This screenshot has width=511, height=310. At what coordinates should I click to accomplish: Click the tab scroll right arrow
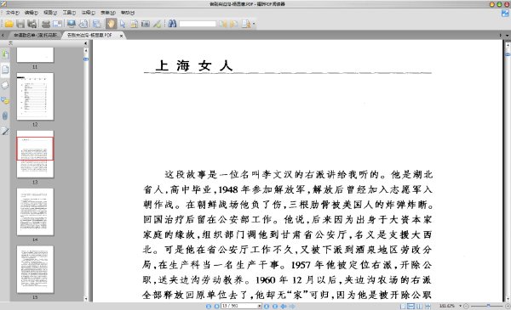tap(501, 35)
